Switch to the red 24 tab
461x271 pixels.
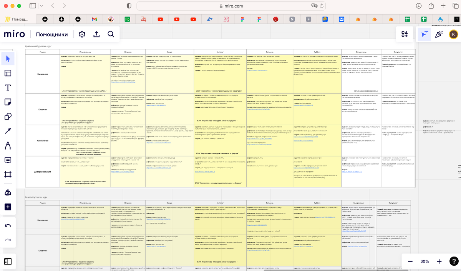click(144, 19)
